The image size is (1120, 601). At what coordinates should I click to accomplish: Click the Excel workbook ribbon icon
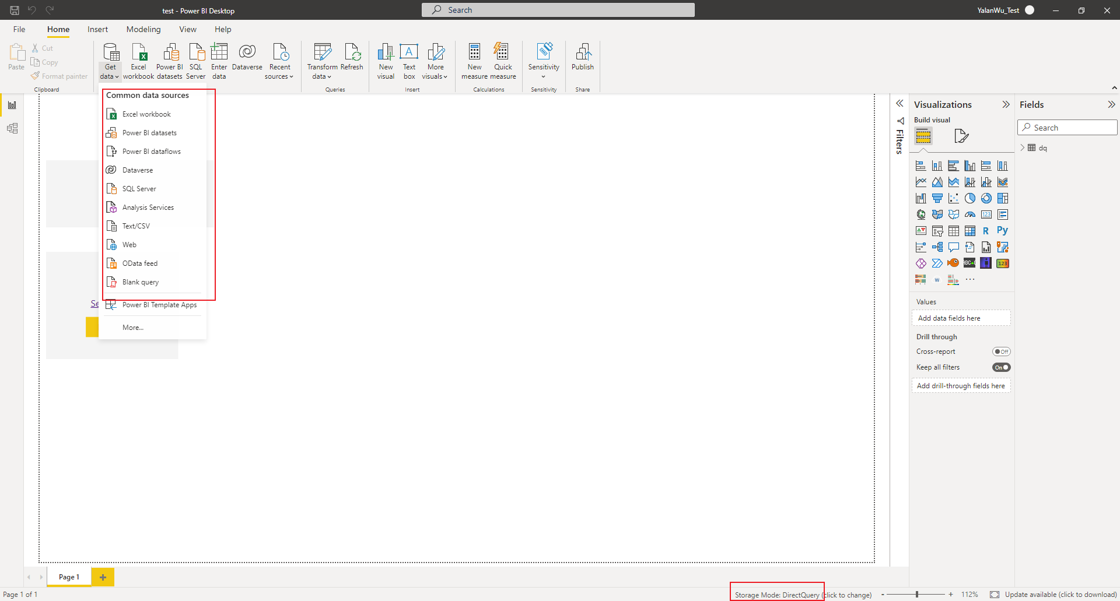coord(139,61)
